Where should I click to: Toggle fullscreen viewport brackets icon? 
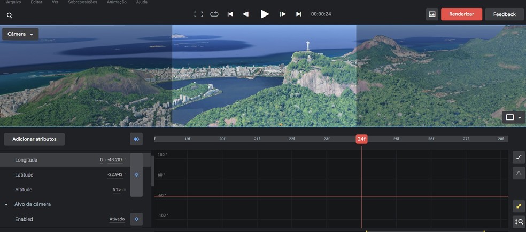pyautogui.click(x=198, y=14)
